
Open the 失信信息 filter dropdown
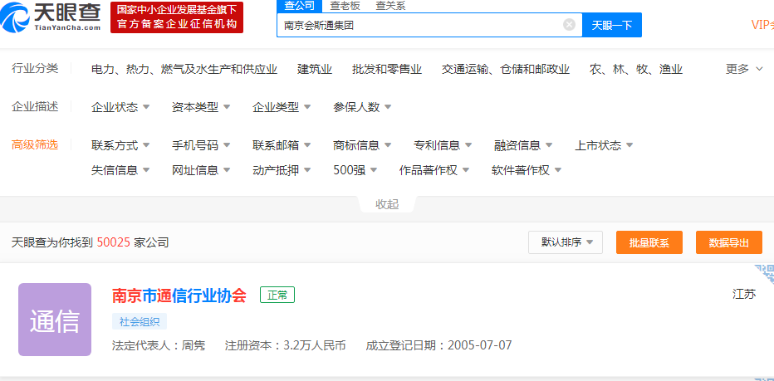(x=120, y=171)
